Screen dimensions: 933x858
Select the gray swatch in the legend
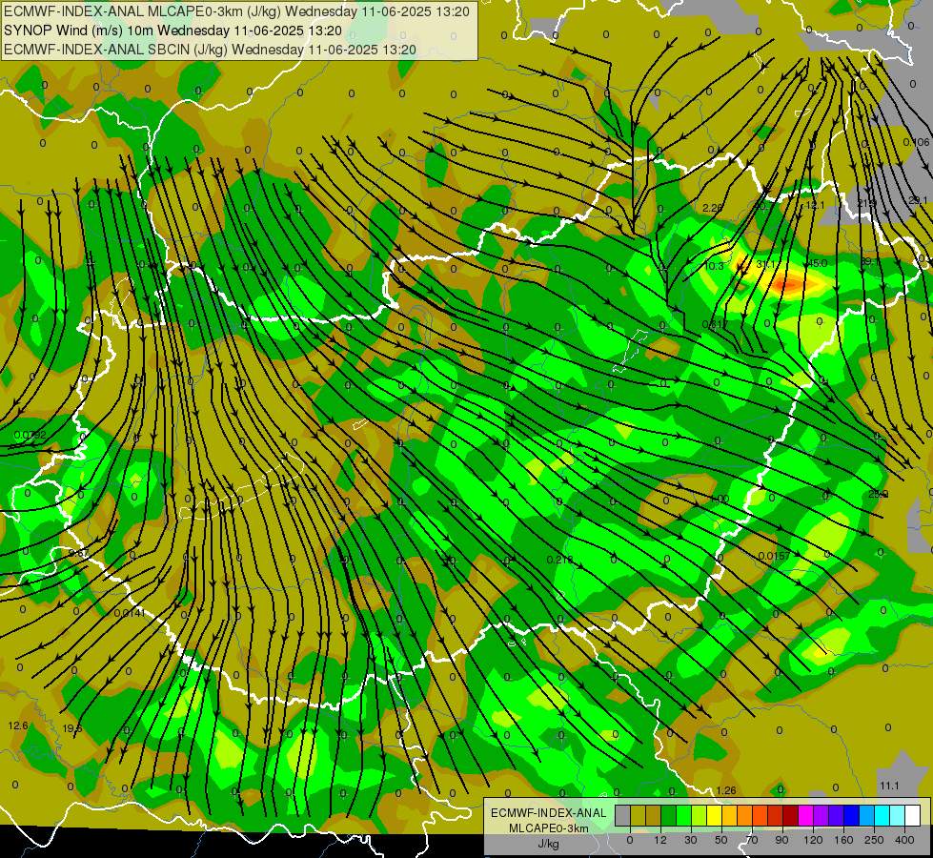click(623, 815)
